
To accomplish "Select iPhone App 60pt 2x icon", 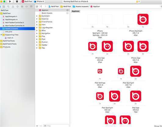I will 128,46.
